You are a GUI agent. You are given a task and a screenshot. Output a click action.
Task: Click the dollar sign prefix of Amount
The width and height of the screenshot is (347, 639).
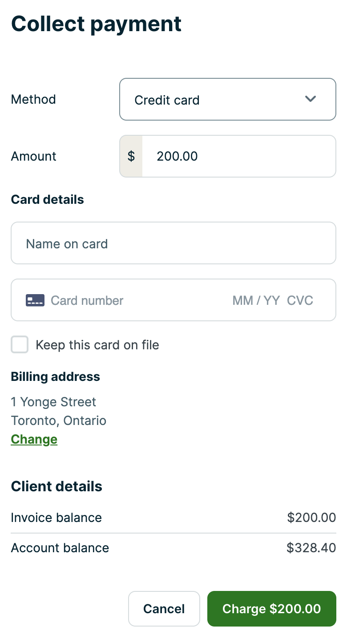click(131, 156)
